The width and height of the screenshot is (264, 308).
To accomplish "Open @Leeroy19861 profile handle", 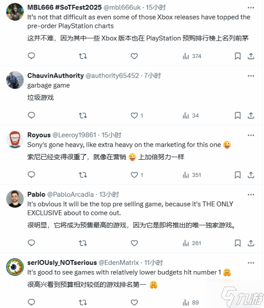I will tap(74, 135).
